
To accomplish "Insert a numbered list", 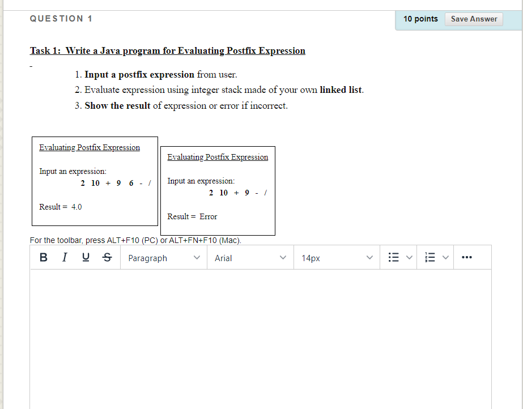I will pos(430,257).
